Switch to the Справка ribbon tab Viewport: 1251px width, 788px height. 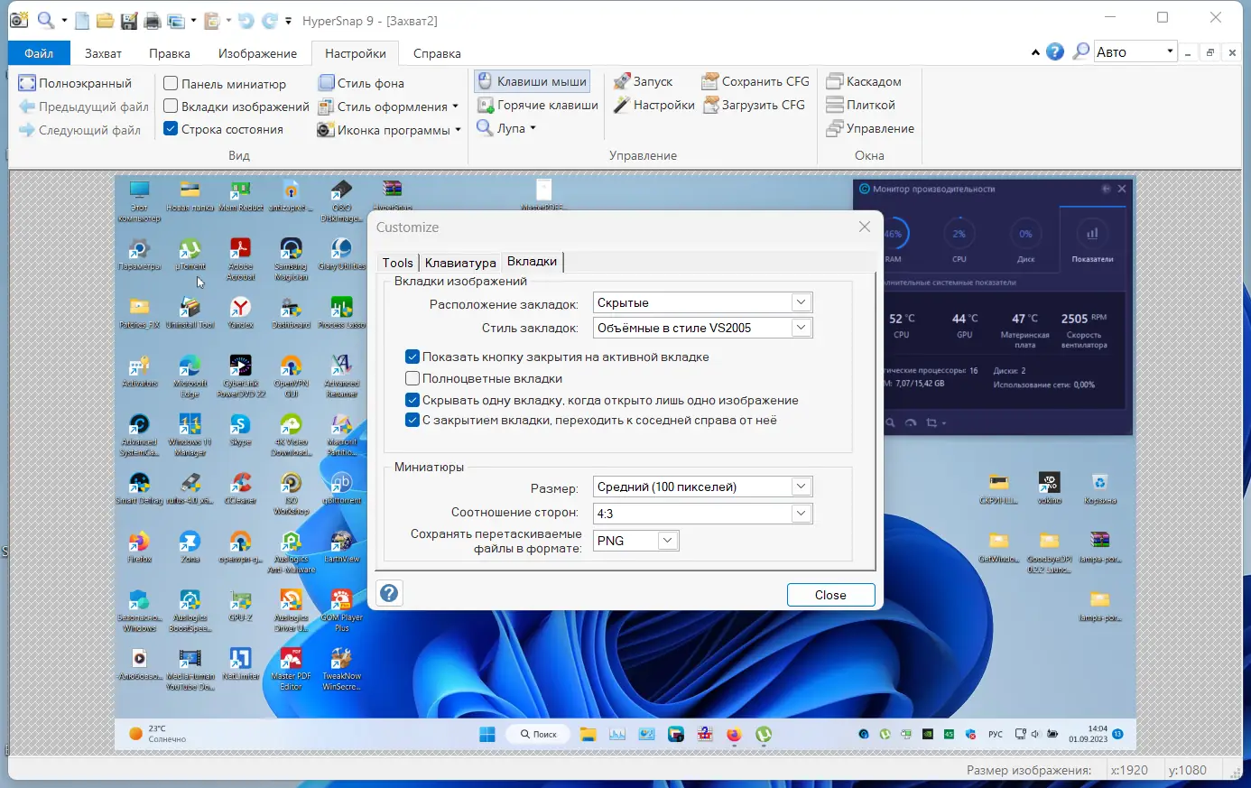(x=437, y=53)
